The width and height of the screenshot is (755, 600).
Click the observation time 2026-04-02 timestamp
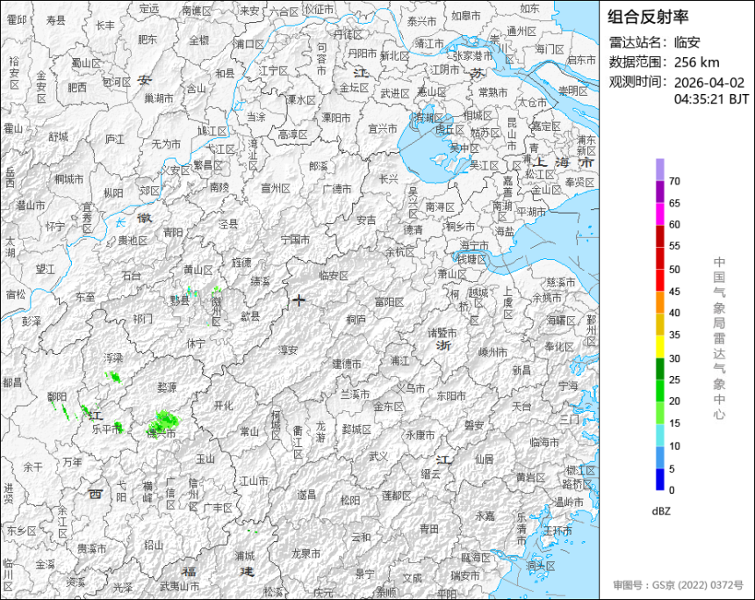(x=708, y=82)
